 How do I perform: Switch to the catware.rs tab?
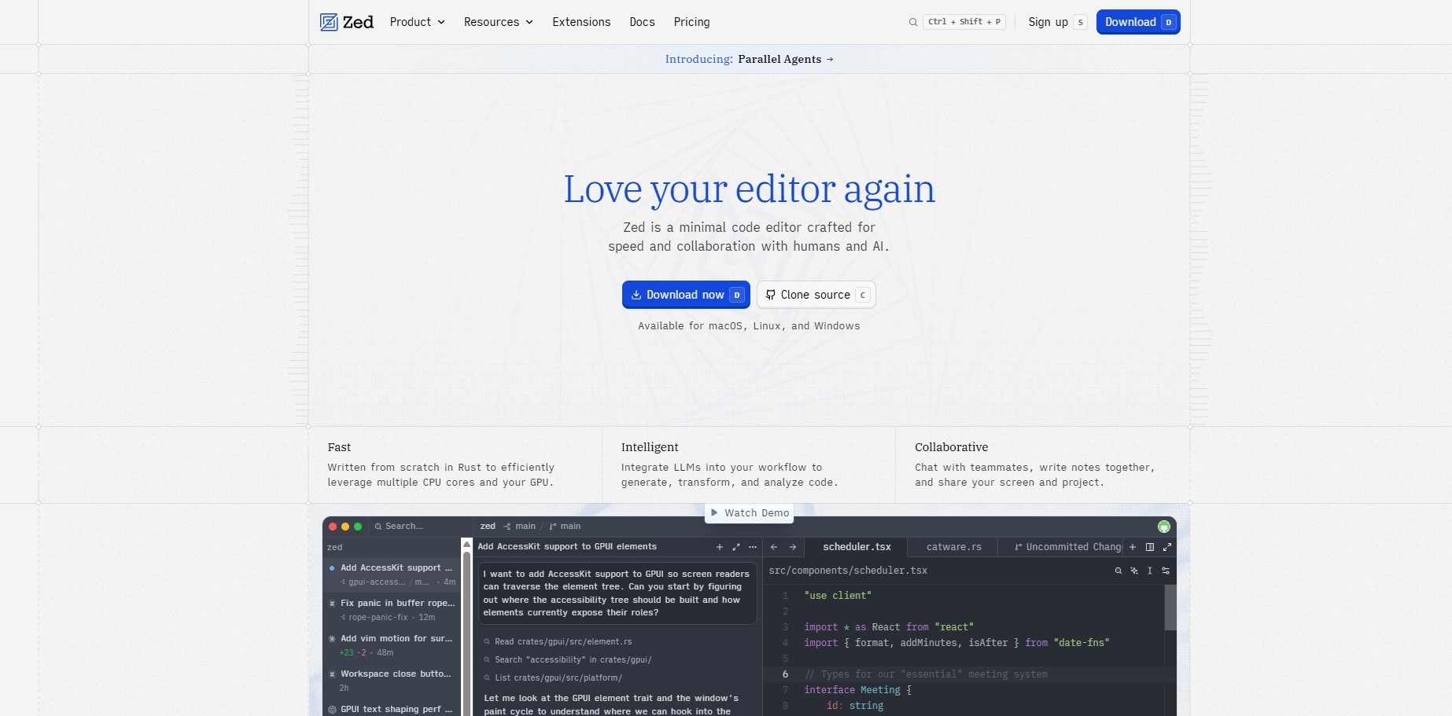[x=953, y=547]
